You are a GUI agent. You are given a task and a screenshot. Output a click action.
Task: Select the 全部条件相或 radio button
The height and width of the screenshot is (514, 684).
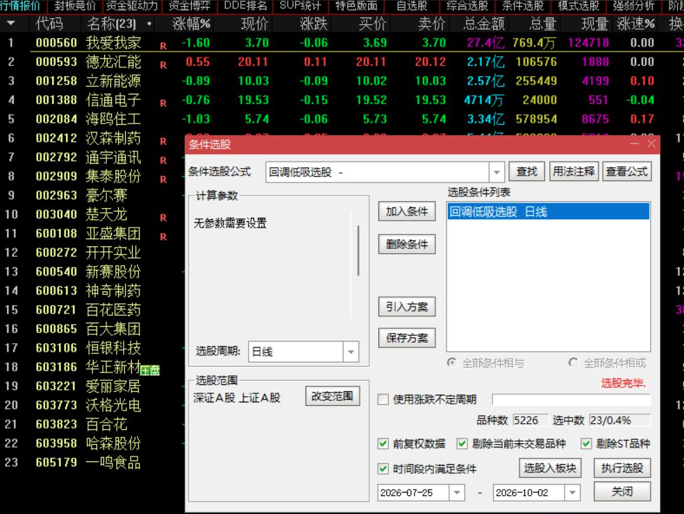[573, 362]
